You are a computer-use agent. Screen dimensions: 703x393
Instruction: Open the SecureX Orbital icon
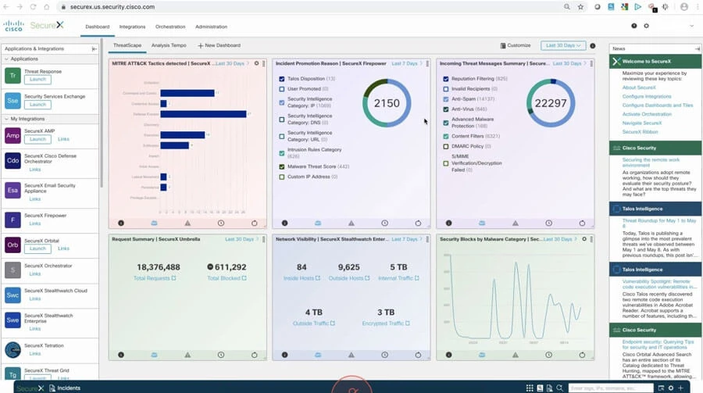(x=12, y=245)
